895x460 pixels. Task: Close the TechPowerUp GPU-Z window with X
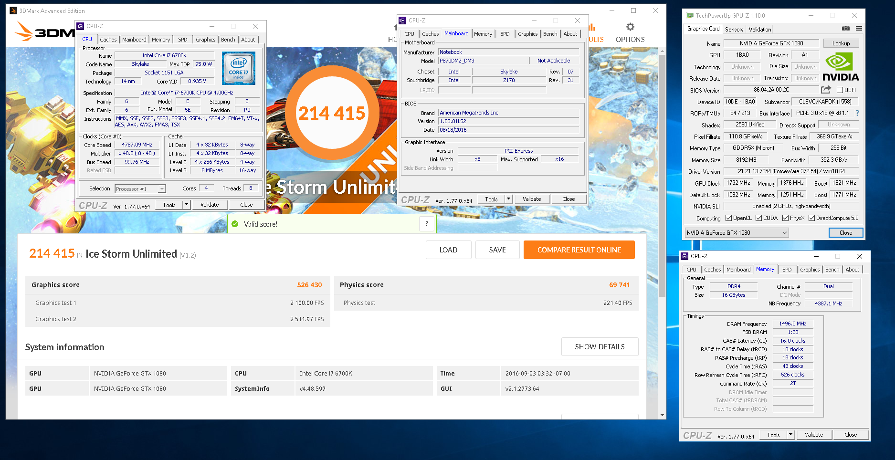(854, 15)
